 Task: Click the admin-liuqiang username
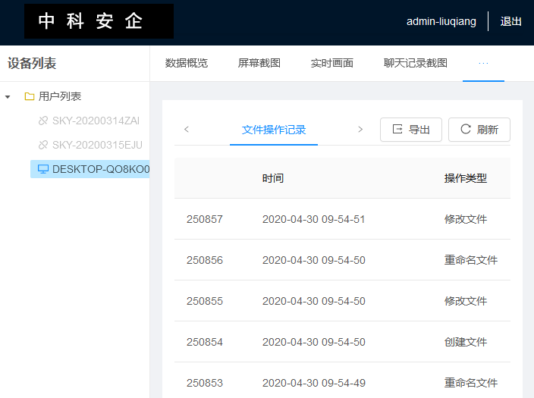pyautogui.click(x=441, y=21)
